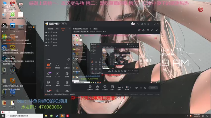Viewport: 211px width, 118px height.
Task: Open the 读弹幕 tool
Action: 67,75
